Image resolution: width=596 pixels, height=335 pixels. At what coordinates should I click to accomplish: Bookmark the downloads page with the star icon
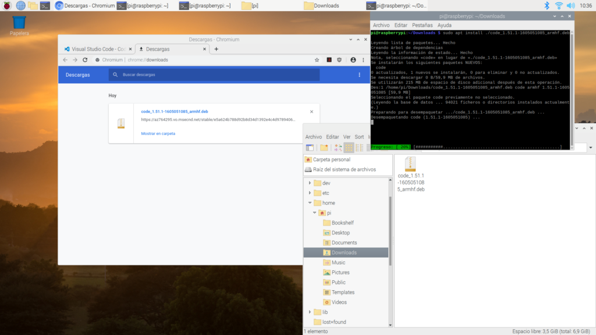tap(317, 60)
